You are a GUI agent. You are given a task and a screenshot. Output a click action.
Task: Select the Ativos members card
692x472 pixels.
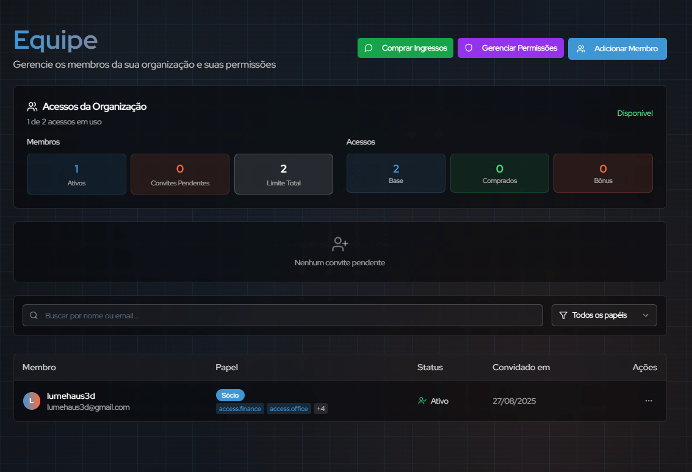coord(76,174)
